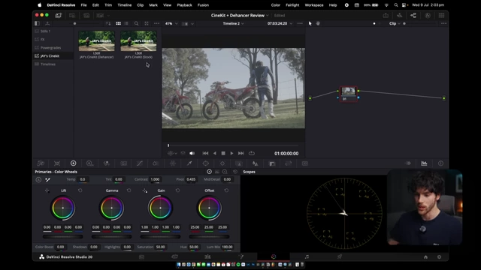The height and width of the screenshot is (270, 481).
Task: Open the Clip mode dropdown in node editor
Action: (x=395, y=23)
